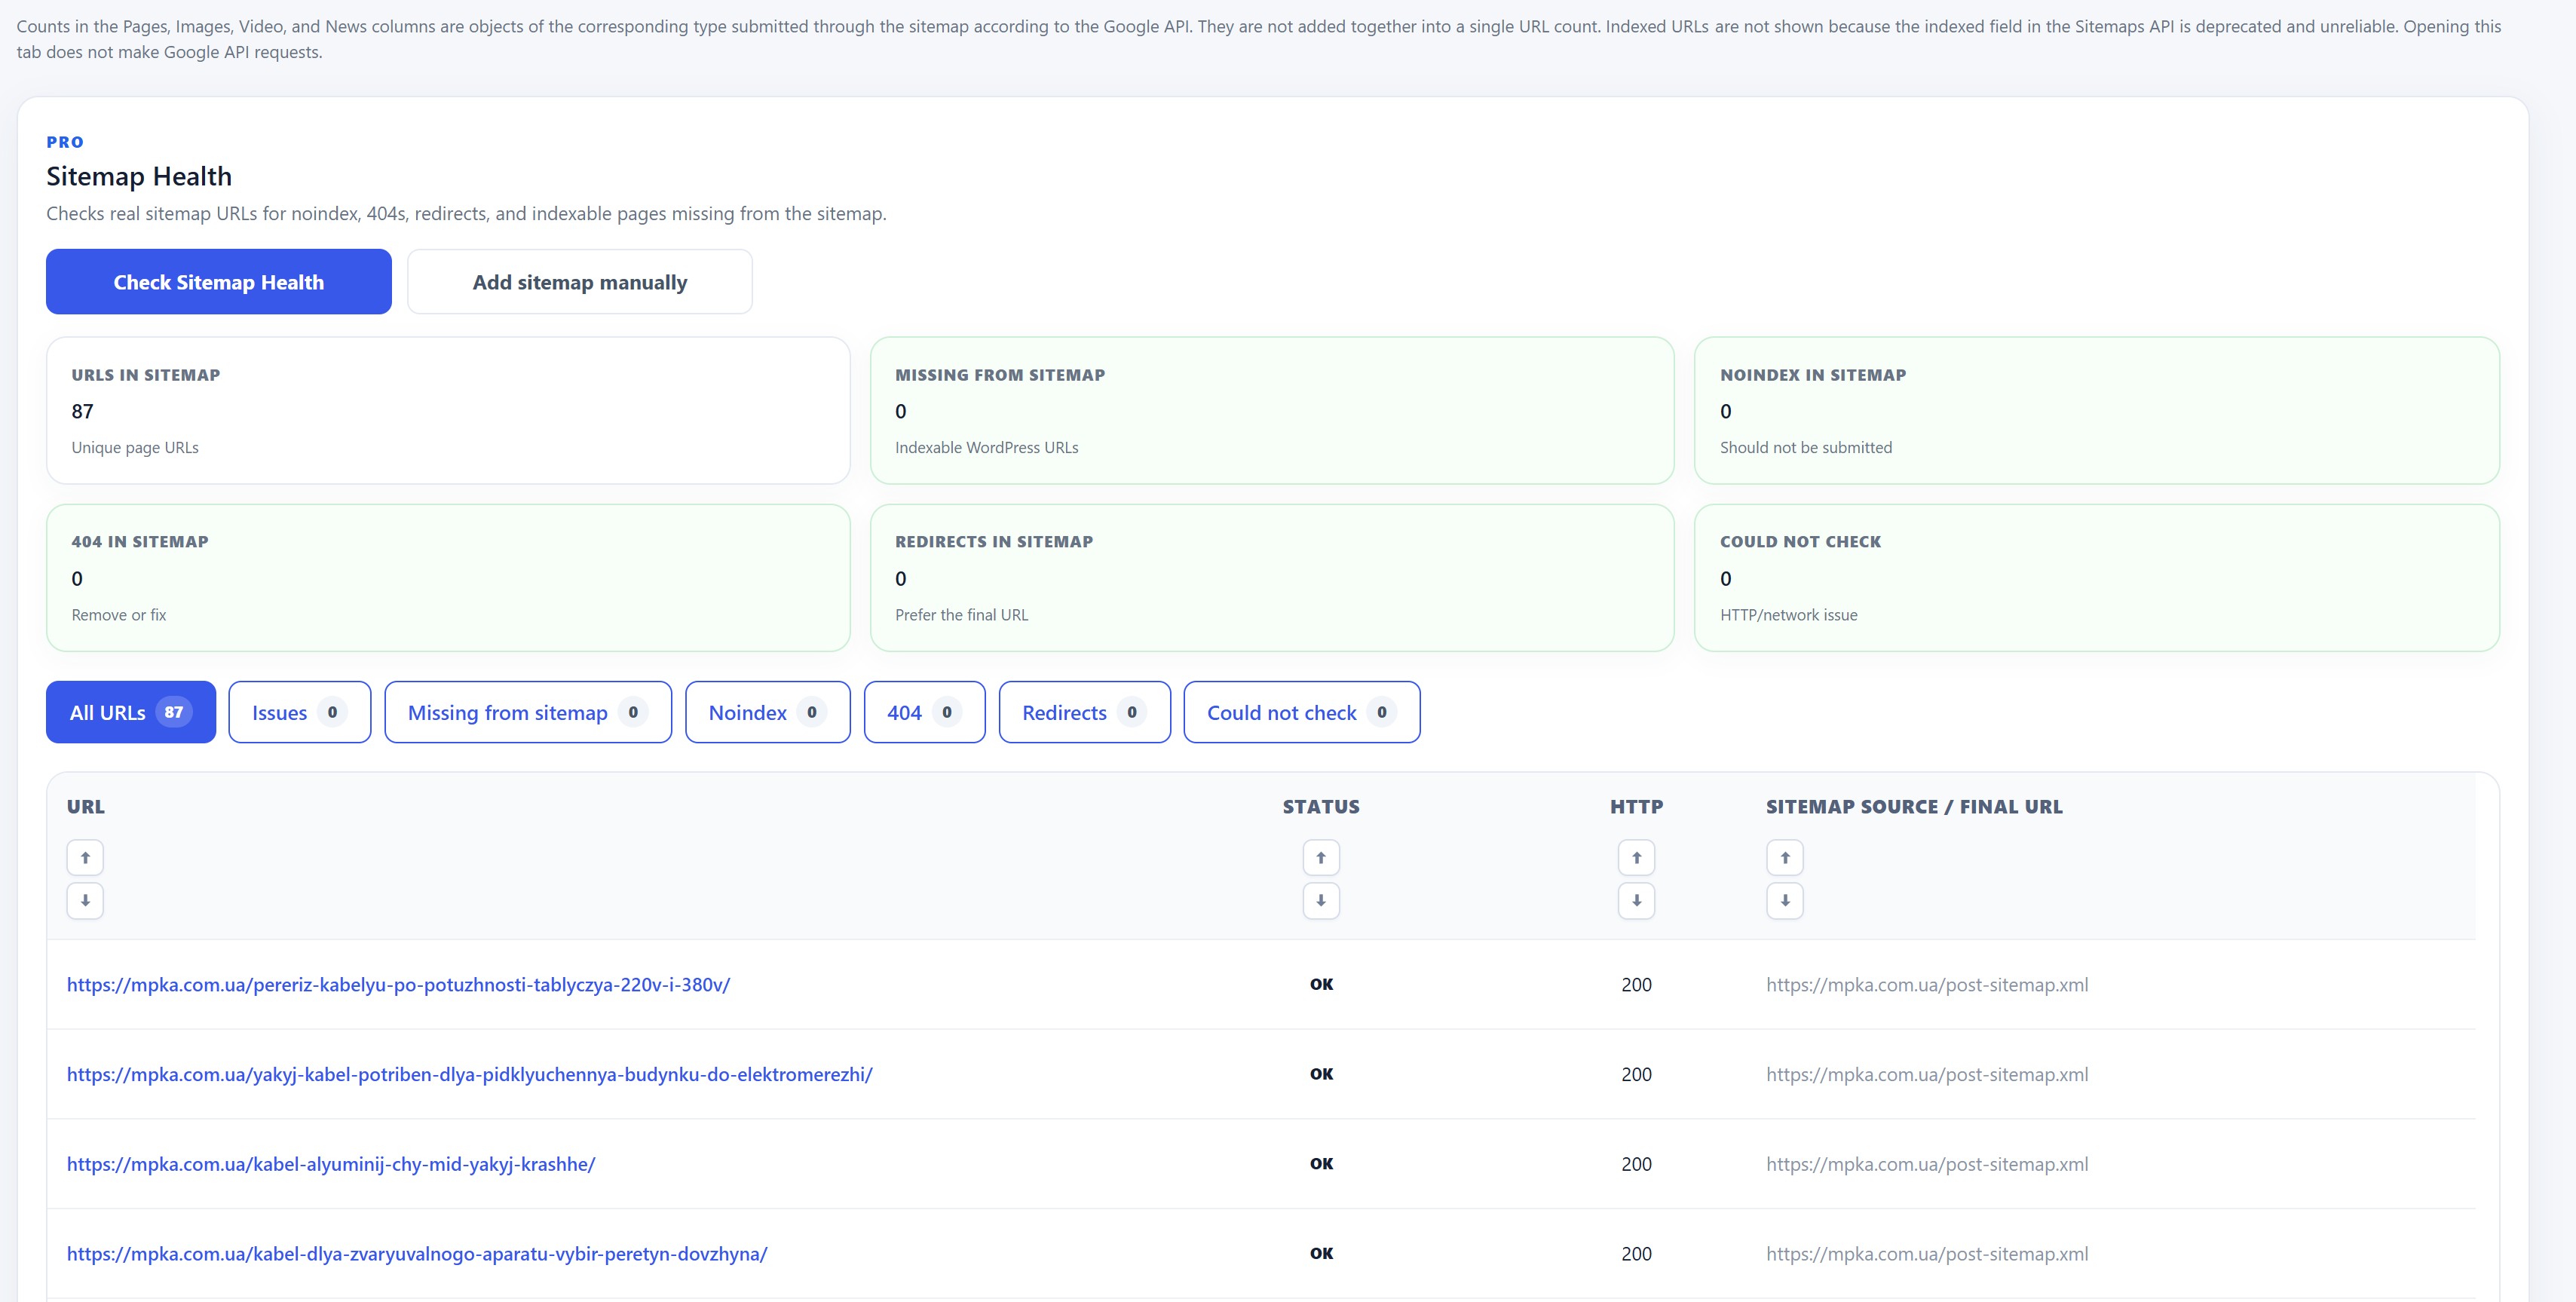Sort Sitemap Source column ascending arrow
This screenshot has height=1302, width=2576.
1785,857
